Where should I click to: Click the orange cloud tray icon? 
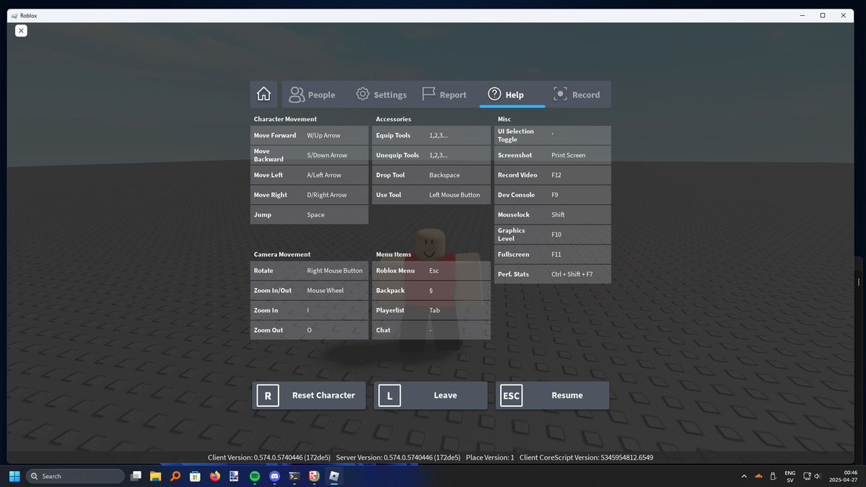pos(758,476)
